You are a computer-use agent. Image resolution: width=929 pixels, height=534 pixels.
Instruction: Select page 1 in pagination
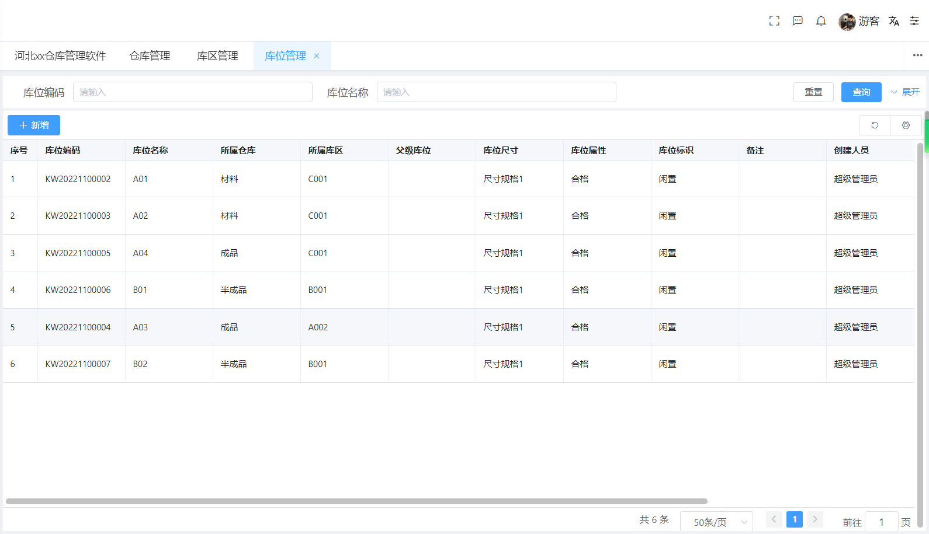click(x=794, y=519)
